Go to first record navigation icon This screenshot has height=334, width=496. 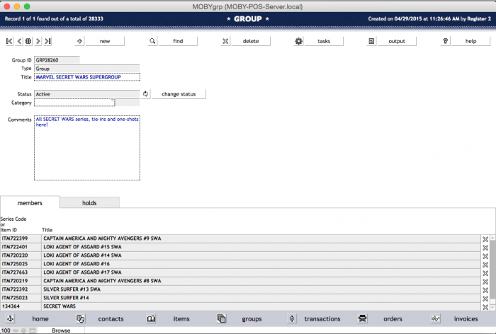tap(9, 41)
